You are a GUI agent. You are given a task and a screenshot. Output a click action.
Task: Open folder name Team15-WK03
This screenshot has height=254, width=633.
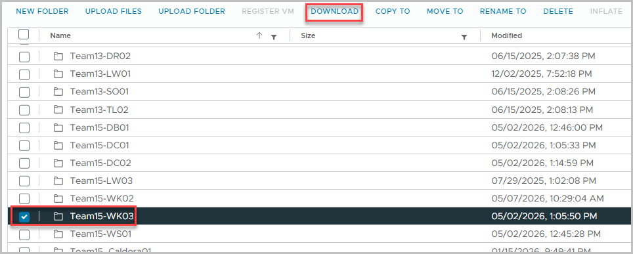102,217
